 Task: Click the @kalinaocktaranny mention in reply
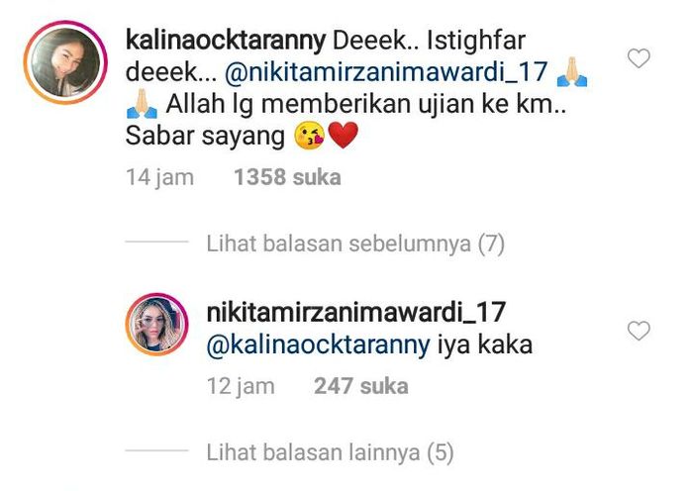[x=318, y=344]
